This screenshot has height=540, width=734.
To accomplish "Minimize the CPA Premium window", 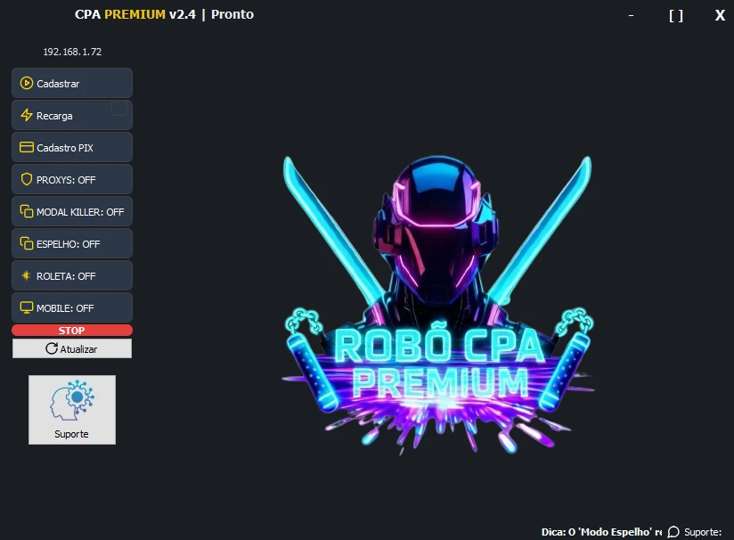I will (632, 15).
